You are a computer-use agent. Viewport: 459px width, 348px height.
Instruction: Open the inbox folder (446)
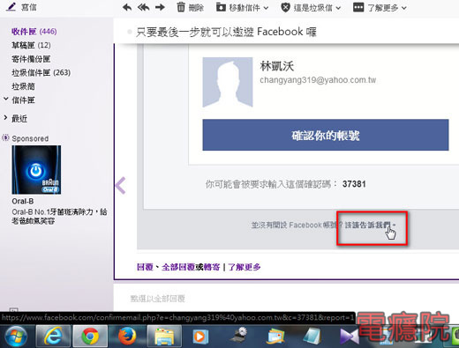coord(34,32)
